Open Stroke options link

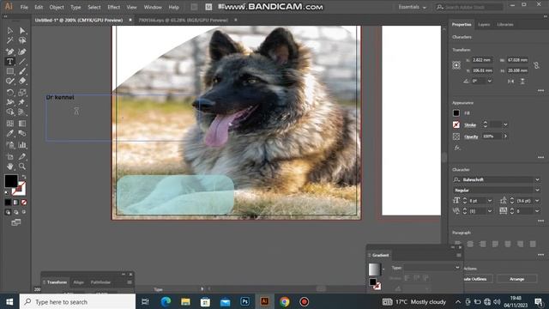click(x=470, y=125)
